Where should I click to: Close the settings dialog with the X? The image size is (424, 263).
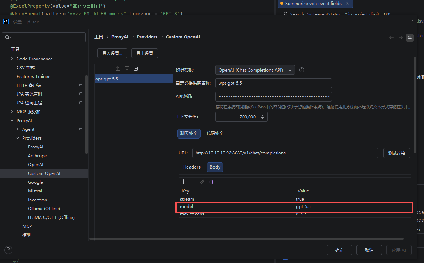pos(411,22)
